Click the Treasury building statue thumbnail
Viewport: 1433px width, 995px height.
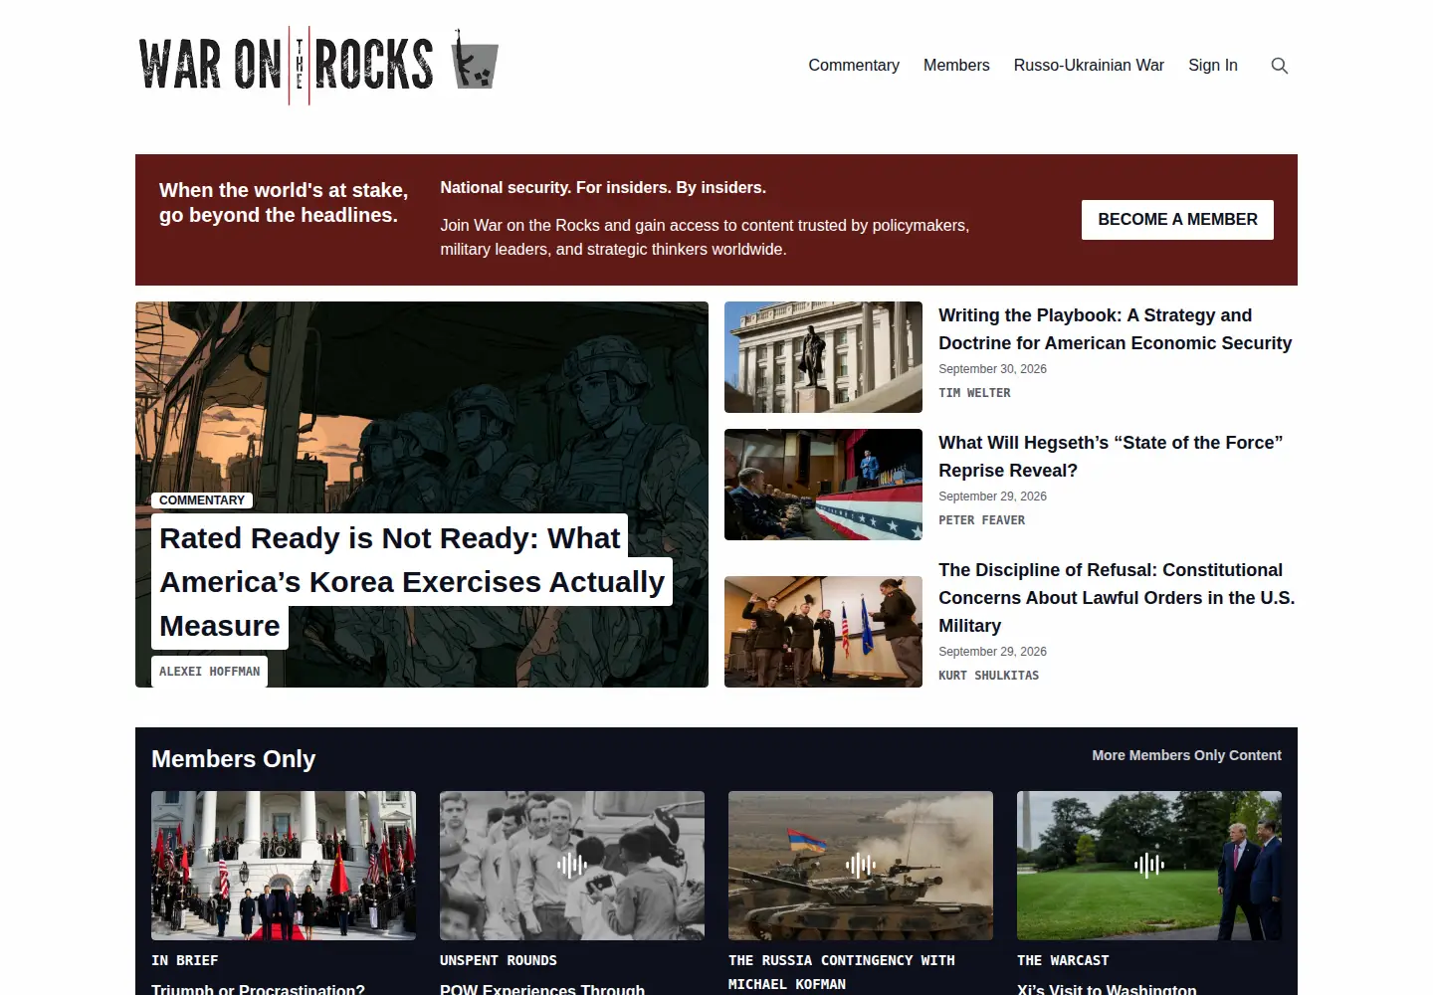(x=823, y=357)
